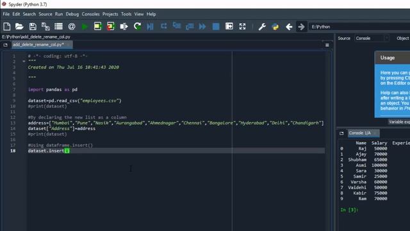The width and height of the screenshot is (410, 231).
Task: Open Preferences wrench icon
Action: point(262,26)
